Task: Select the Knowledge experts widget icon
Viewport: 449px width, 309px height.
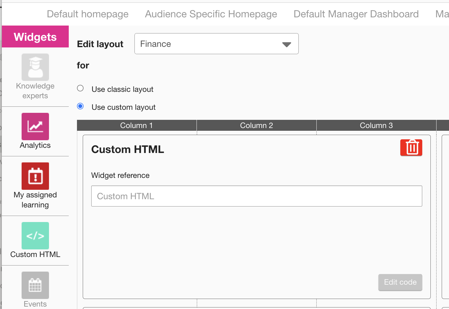Action: click(x=35, y=67)
